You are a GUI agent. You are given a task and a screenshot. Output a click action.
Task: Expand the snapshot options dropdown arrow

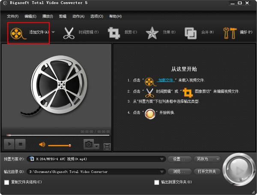point(97,146)
